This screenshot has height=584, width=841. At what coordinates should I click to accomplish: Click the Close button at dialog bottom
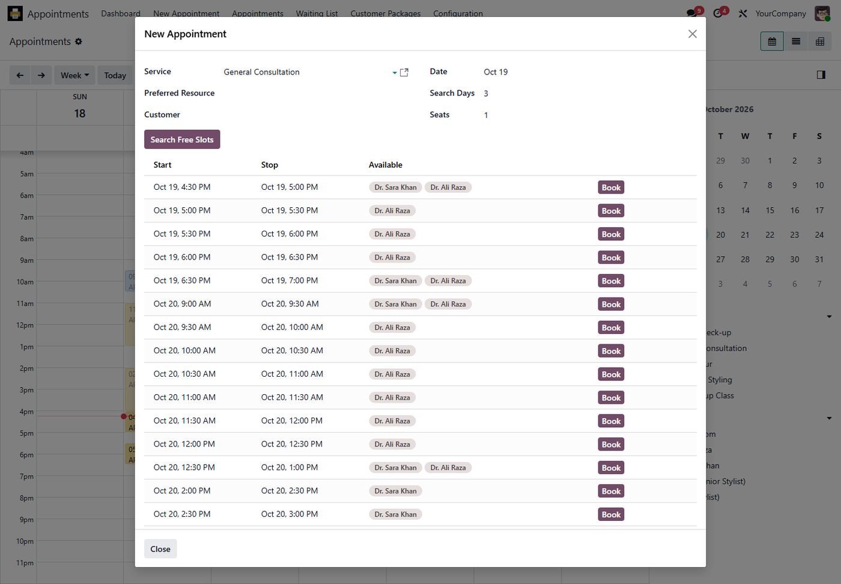pos(160,549)
